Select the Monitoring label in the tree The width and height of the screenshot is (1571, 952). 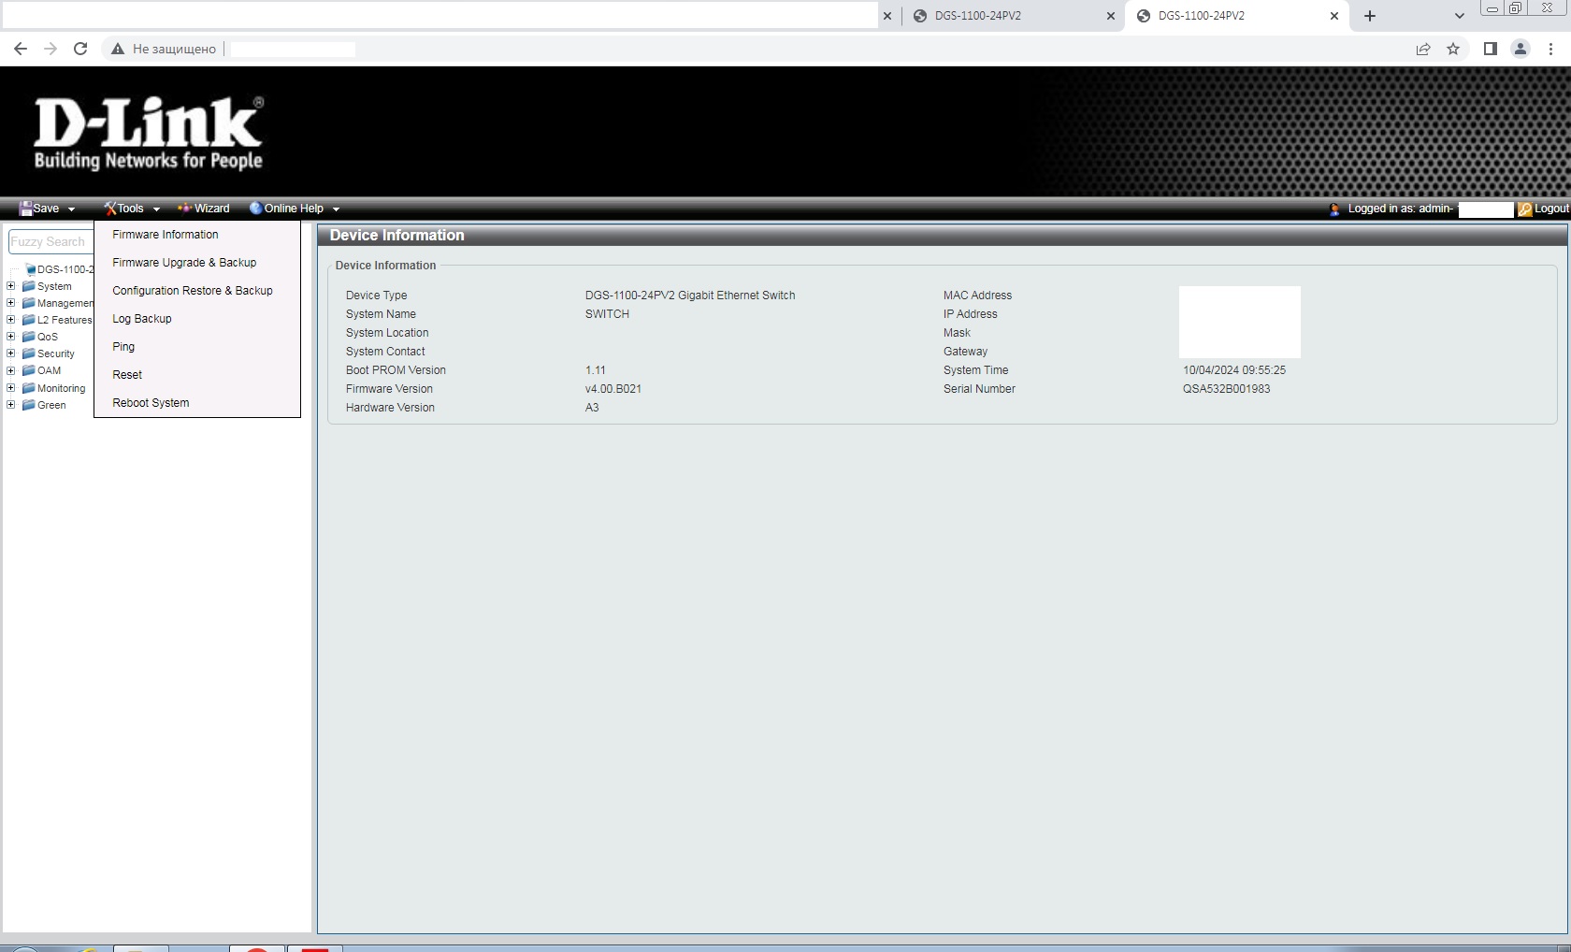tap(62, 388)
